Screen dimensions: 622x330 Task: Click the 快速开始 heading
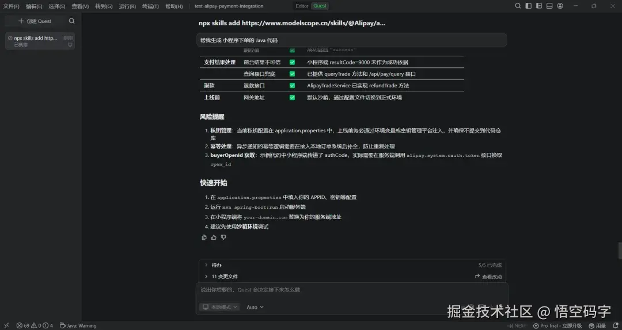click(214, 183)
